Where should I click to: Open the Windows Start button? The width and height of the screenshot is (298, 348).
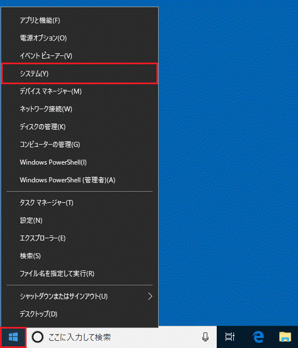[13, 337]
